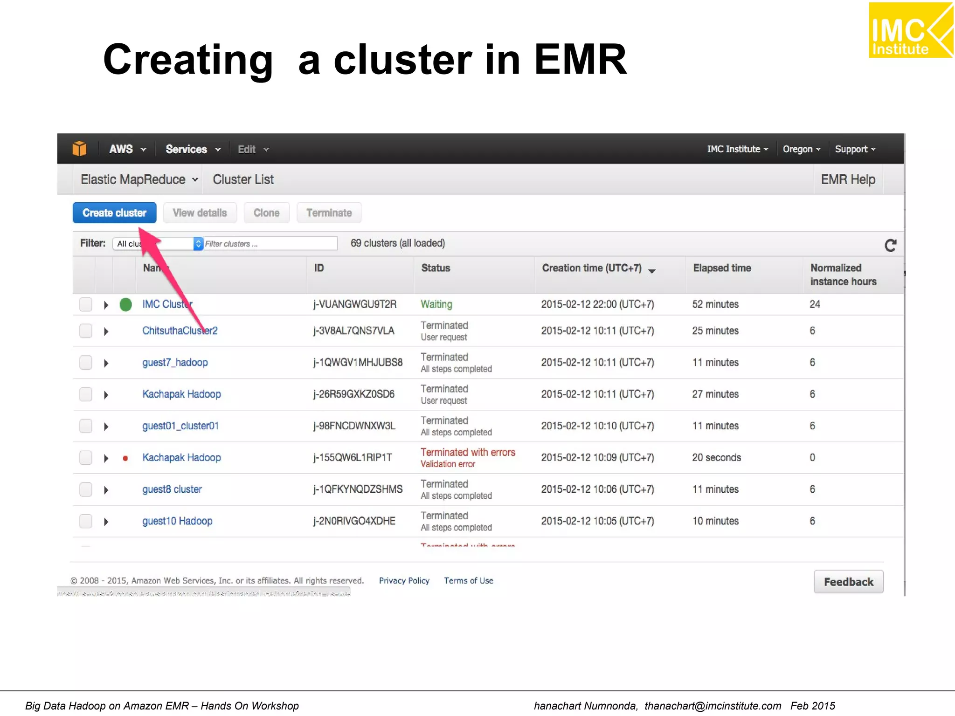Expand guest01_cluster01 row details

tap(106, 427)
